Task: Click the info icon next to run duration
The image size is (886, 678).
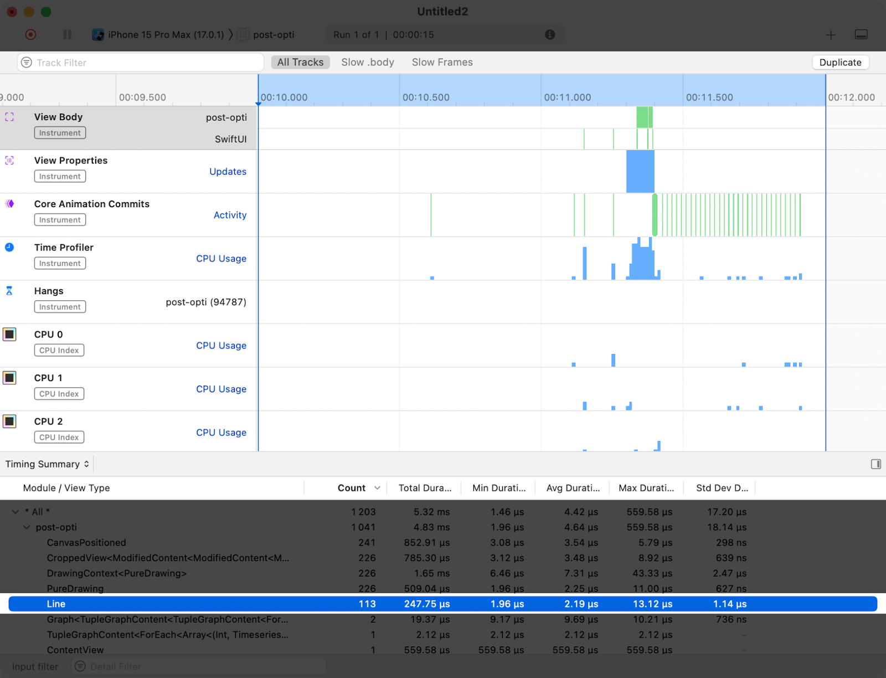Action: (550, 34)
